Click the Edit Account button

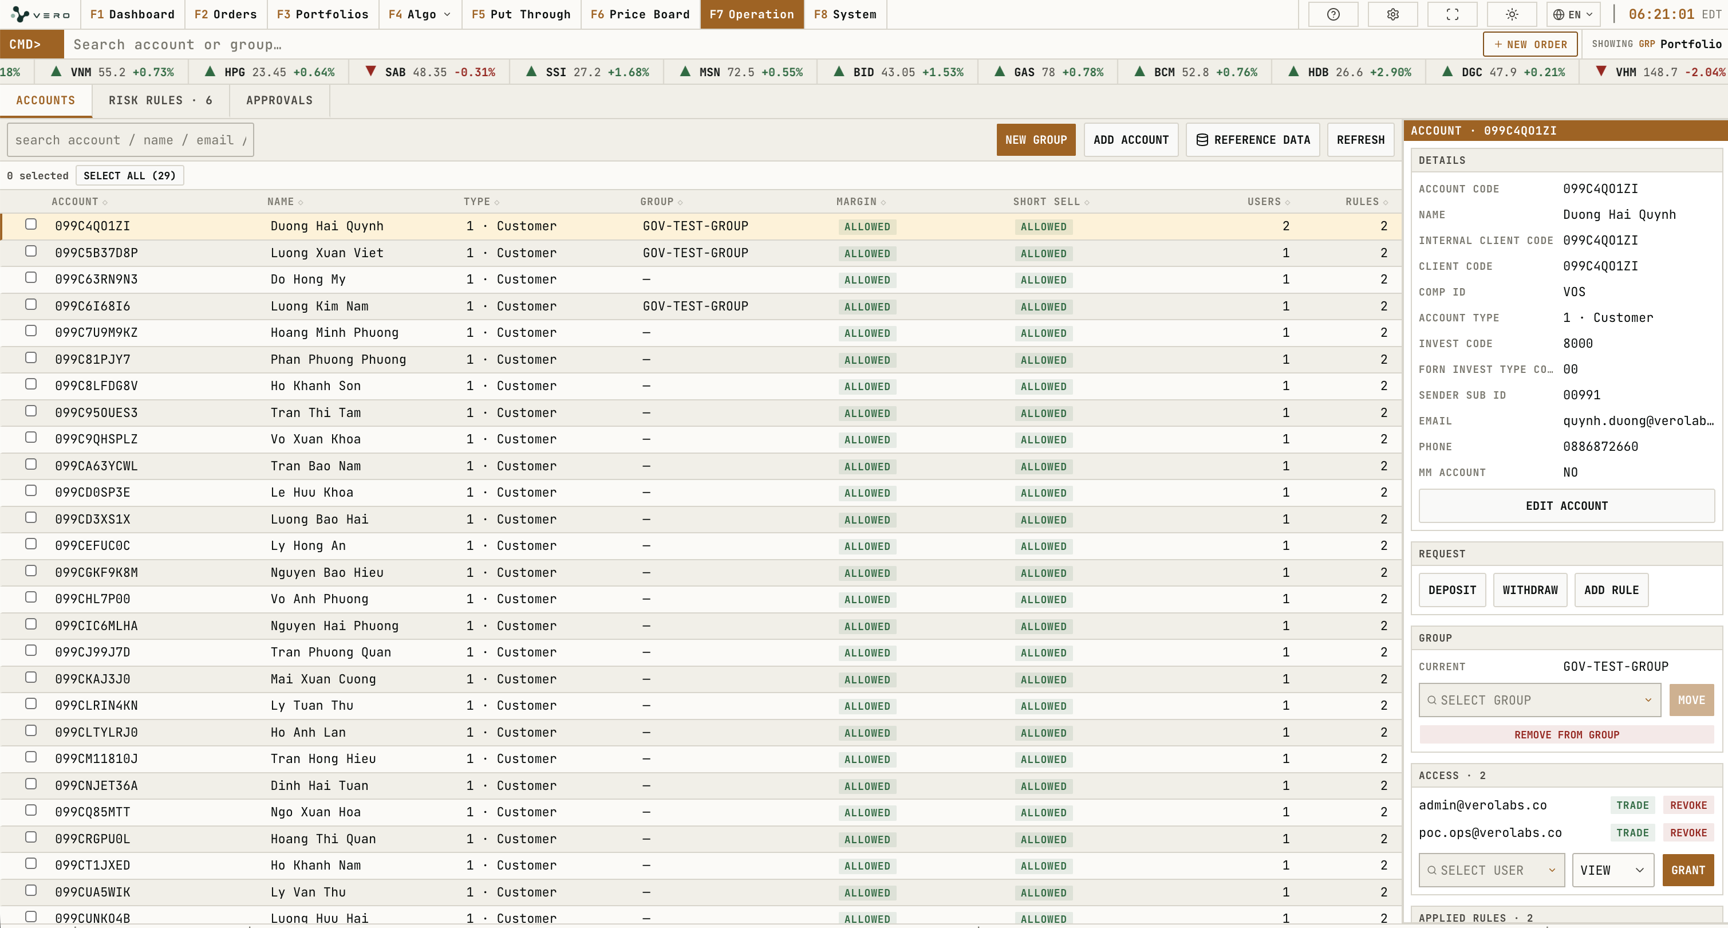1567,506
